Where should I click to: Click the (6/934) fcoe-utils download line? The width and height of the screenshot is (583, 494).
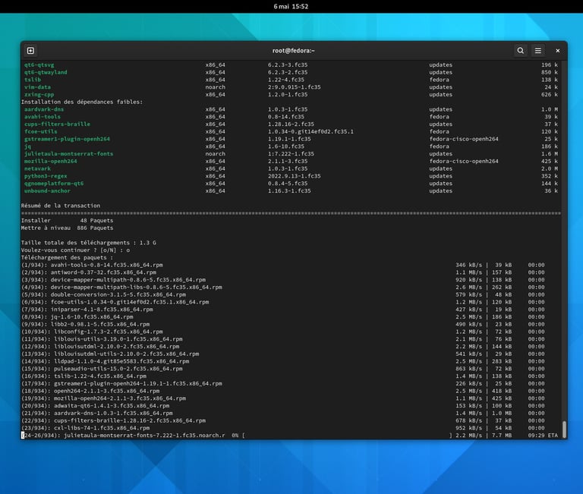pos(282,302)
